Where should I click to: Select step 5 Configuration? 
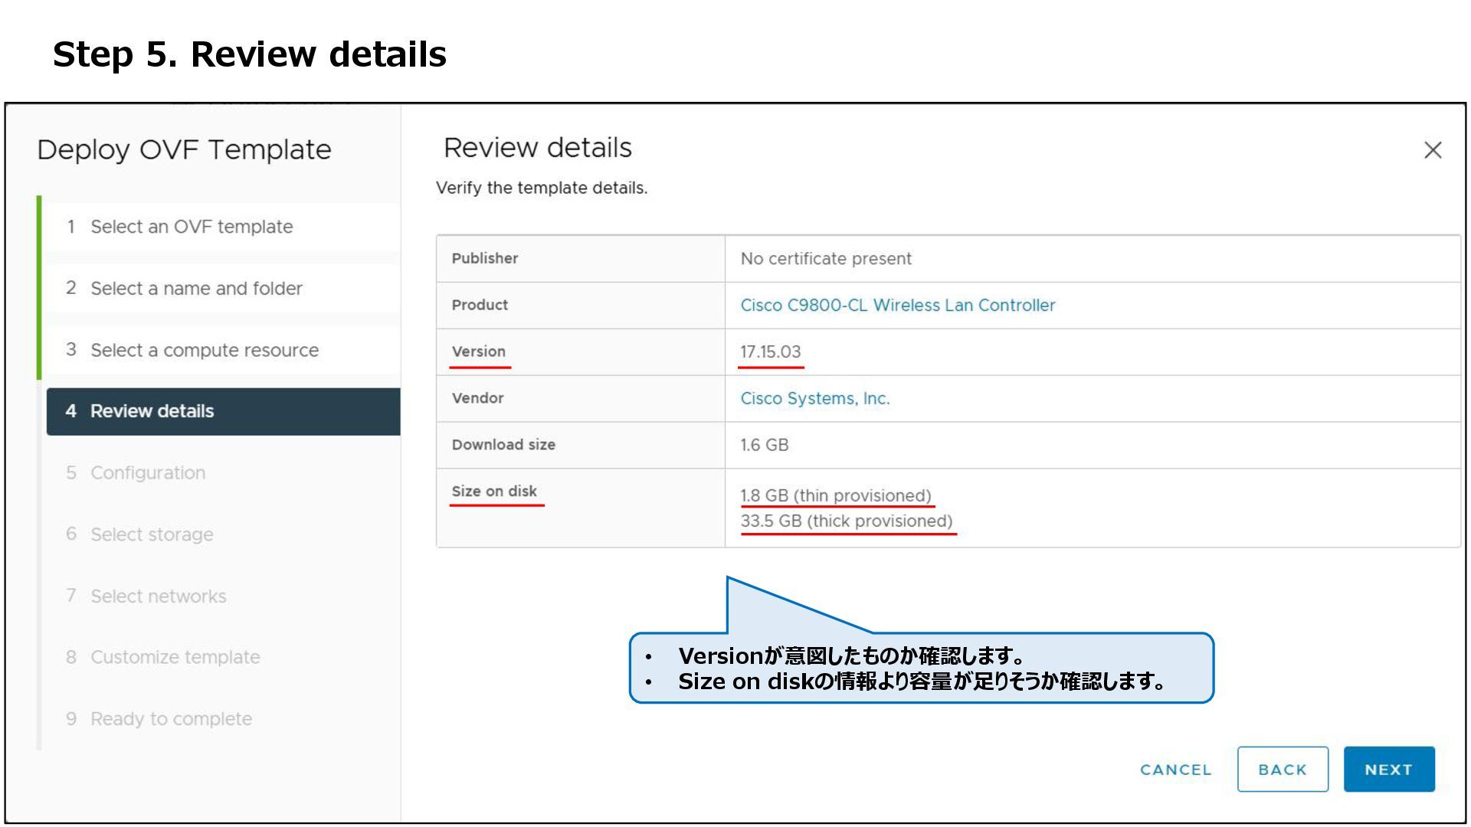tap(148, 473)
